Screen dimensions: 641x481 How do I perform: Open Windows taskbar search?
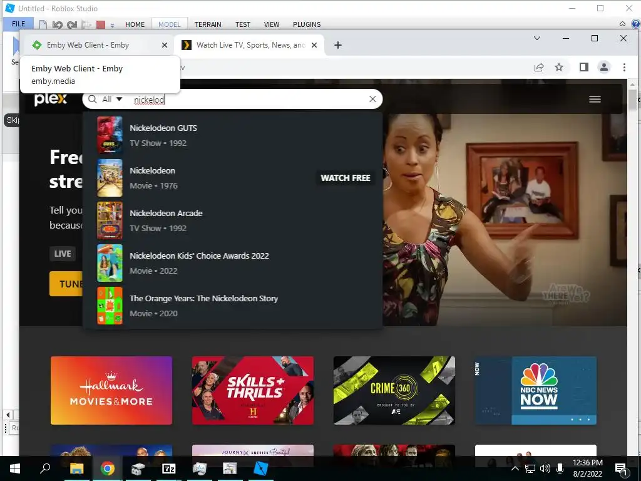click(45, 468)
